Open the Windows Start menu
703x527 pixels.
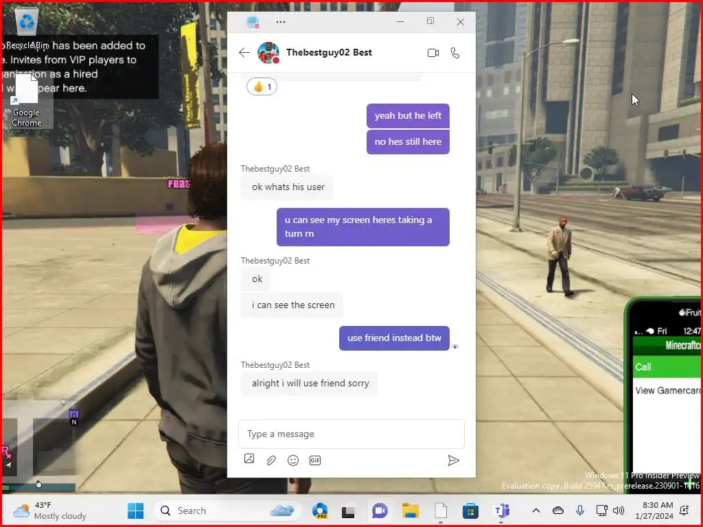click(x=135, y=511)
